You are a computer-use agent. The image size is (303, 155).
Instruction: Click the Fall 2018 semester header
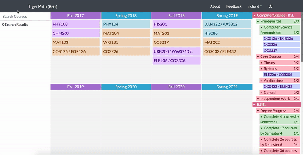click(176, 16)
